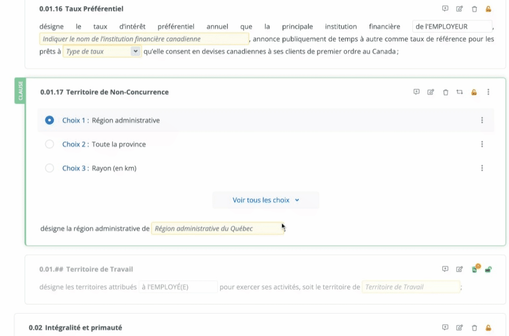Delete the Intégralité et primauté clause

pos(474,327)
